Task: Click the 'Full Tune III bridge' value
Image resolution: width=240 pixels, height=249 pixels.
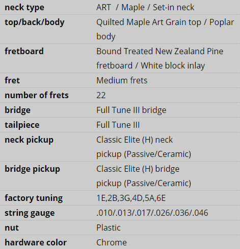Action: [x=131, y=110]
